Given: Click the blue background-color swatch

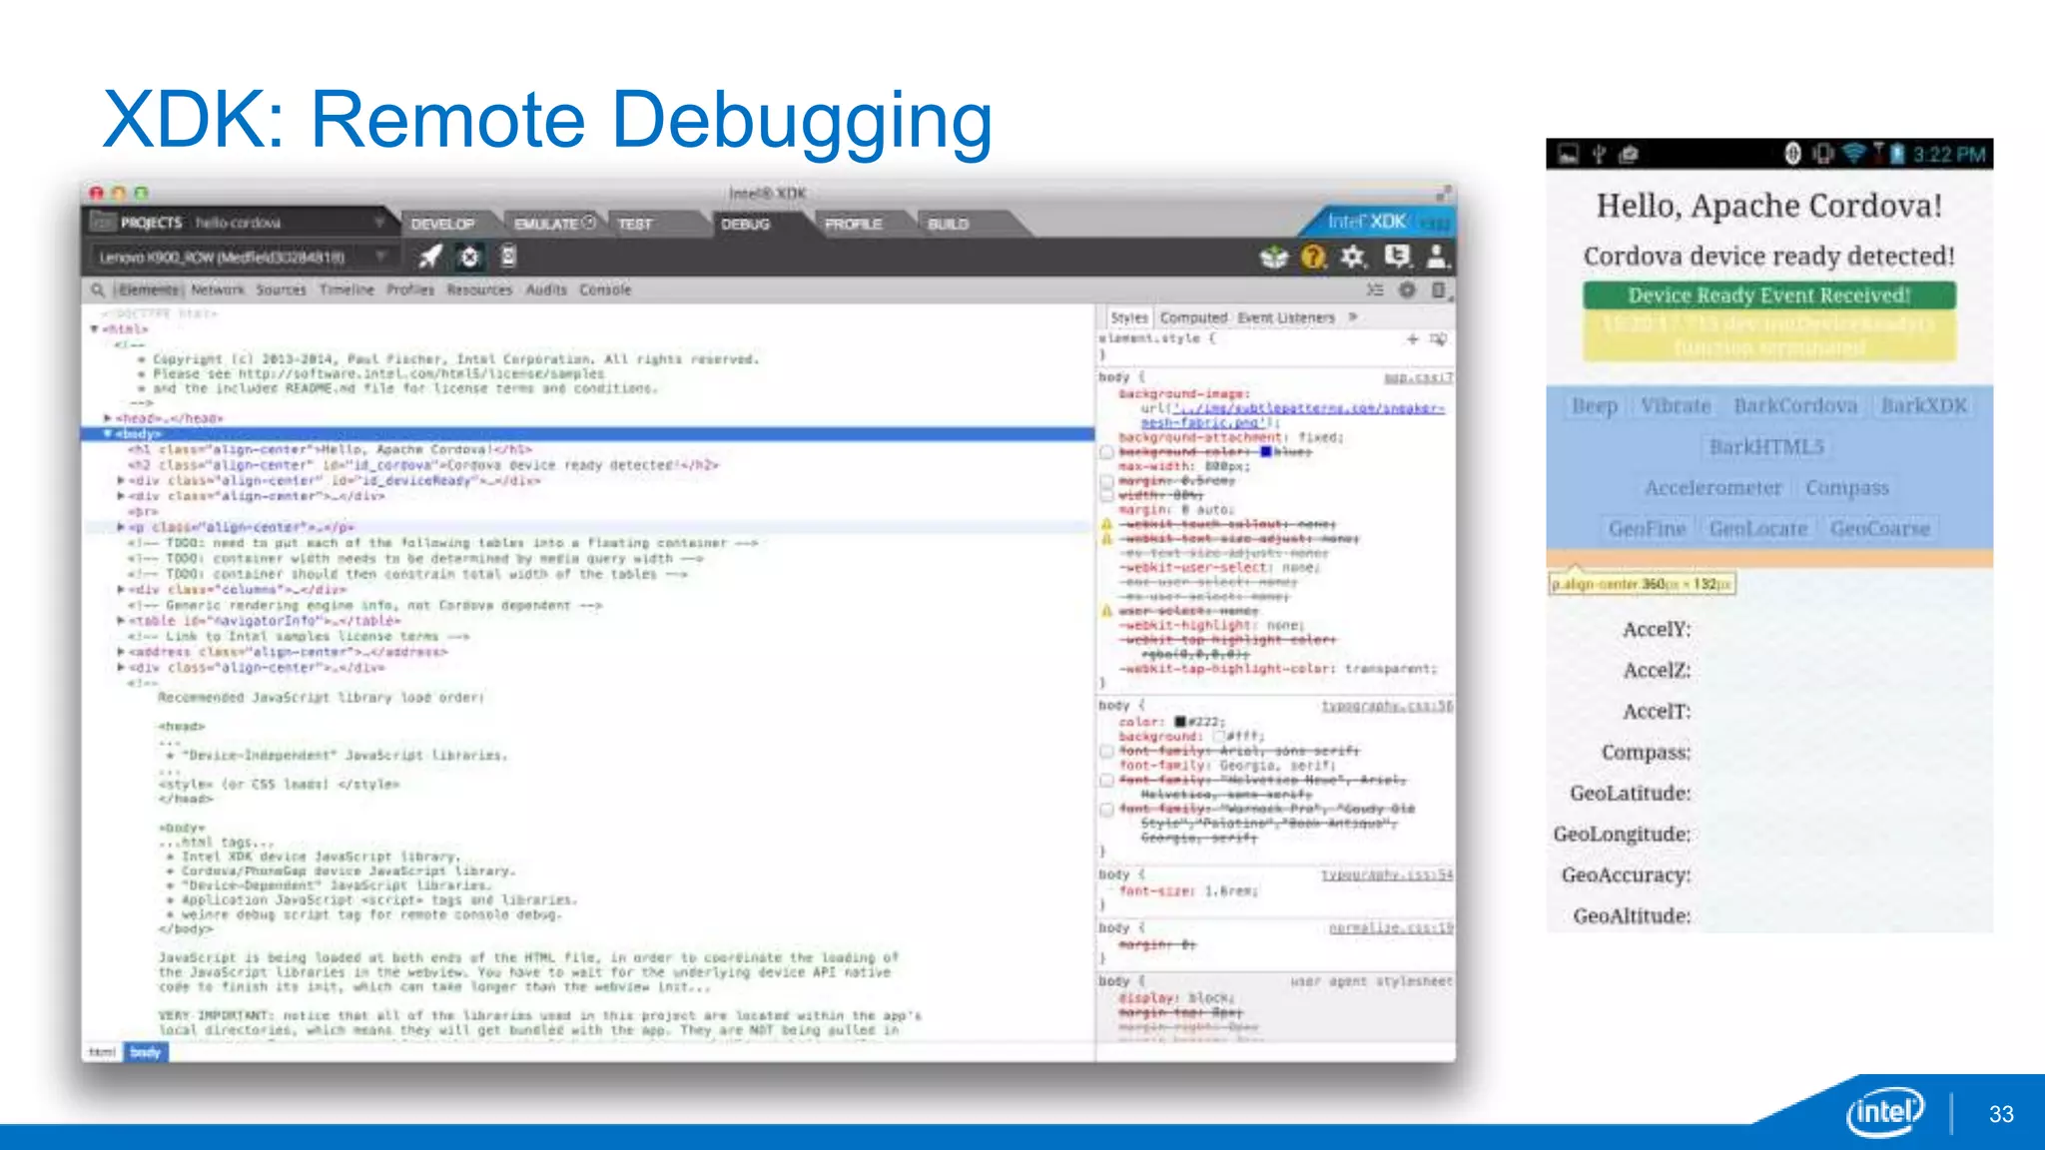Looking at the screenshot, I should 1266,452.
